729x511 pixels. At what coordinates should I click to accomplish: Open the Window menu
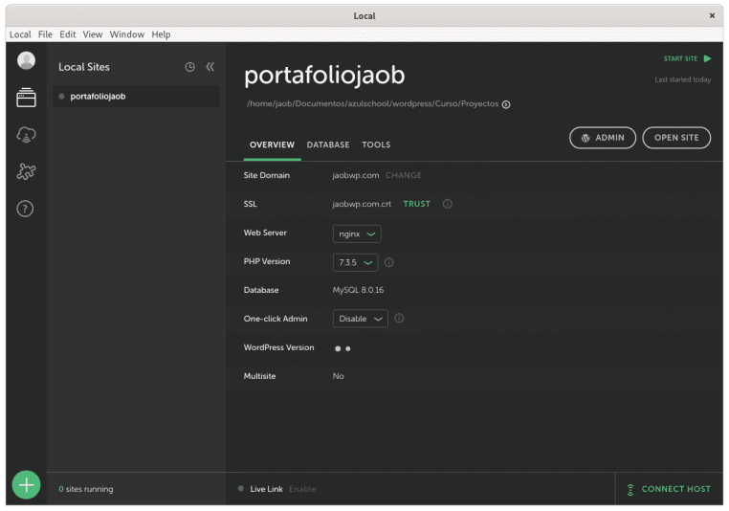pos(127,34)
